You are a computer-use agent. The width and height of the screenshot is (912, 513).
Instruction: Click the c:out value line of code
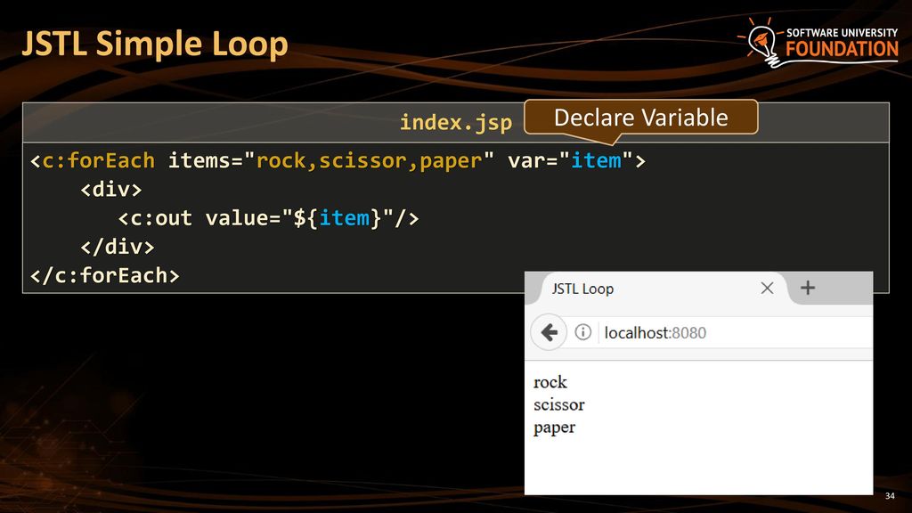point(269,218)
